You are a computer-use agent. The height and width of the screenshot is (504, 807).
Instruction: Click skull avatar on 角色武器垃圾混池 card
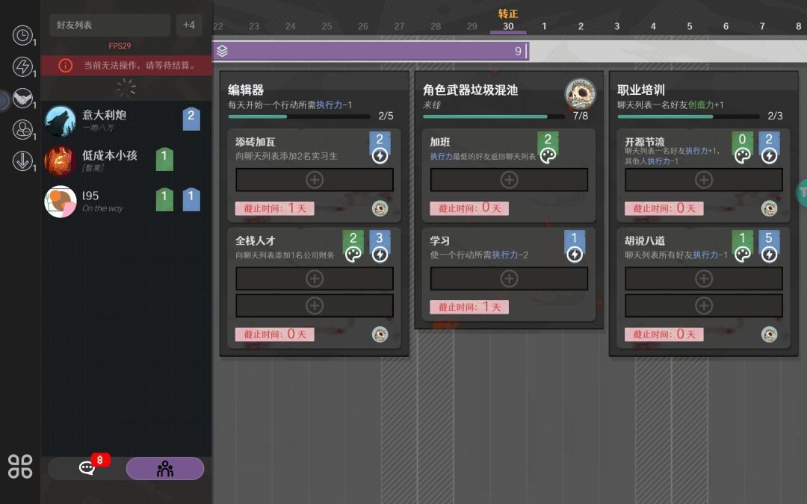tap(580, 93)
